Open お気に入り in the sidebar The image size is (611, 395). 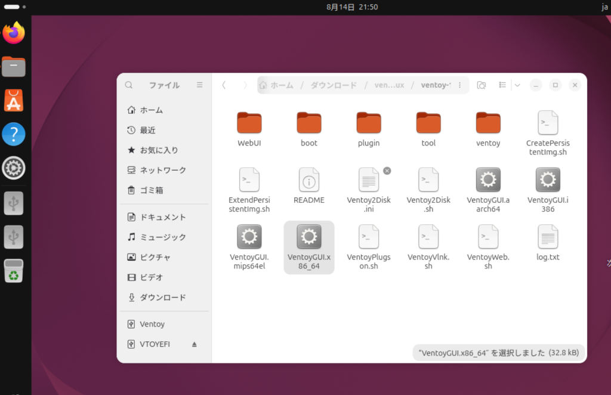click(164, 150)
